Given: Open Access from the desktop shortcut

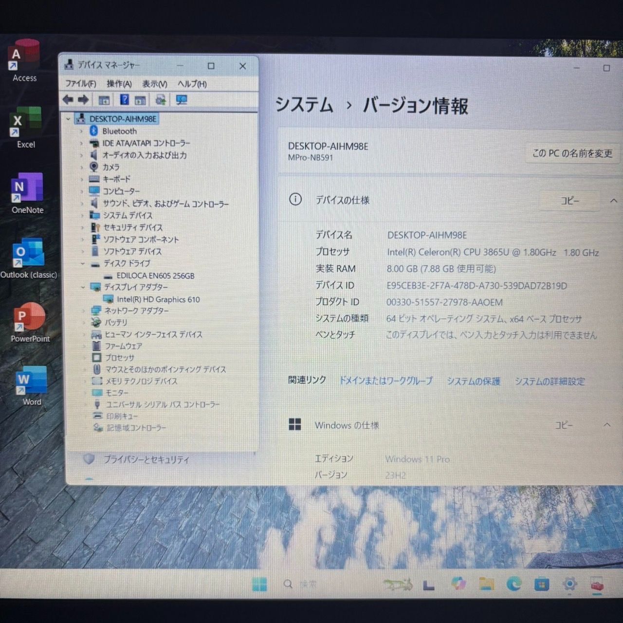Looking at the screenshot, I should click(x=24, y=61).
